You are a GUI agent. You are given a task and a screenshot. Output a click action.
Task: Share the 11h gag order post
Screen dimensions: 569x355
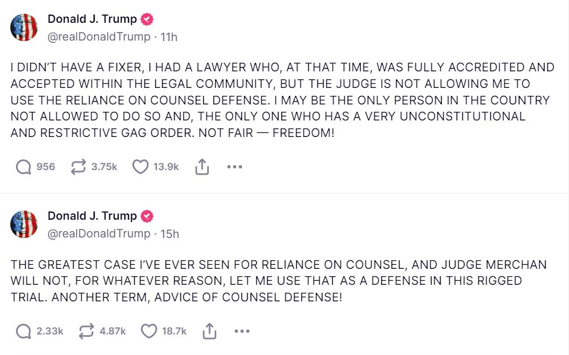202,167
